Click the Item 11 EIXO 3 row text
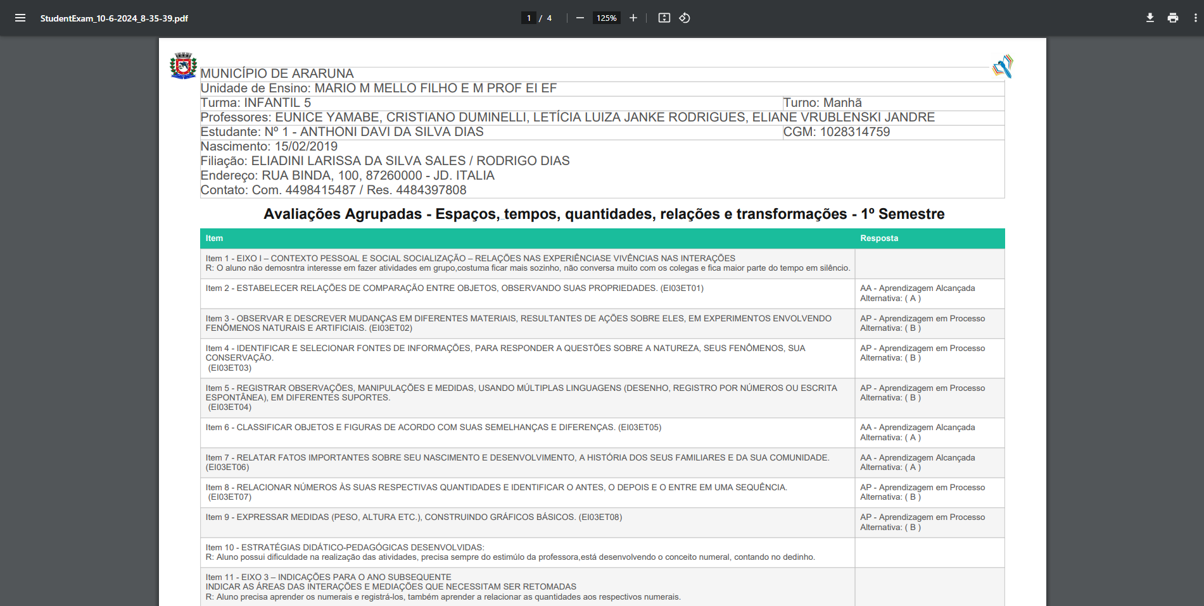The height and width of the screenshot is (606, 1204). point(443,587)
